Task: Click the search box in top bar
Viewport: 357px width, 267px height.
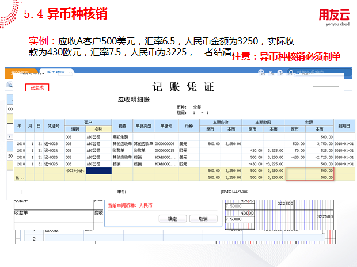Action: click(x=314, y=73)
